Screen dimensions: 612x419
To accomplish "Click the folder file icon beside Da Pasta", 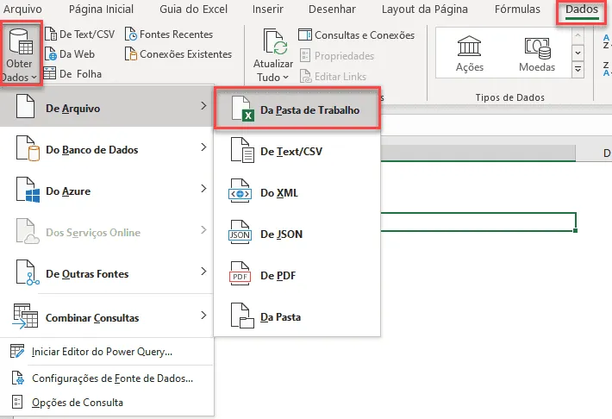I will [242, 316].
